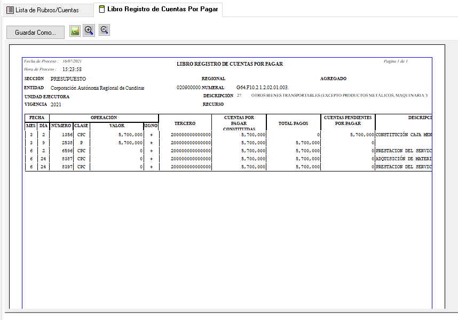The height and width of the screenshot is (320, 458).
Task: Click the green export image icon
Action: click(75, 31)
